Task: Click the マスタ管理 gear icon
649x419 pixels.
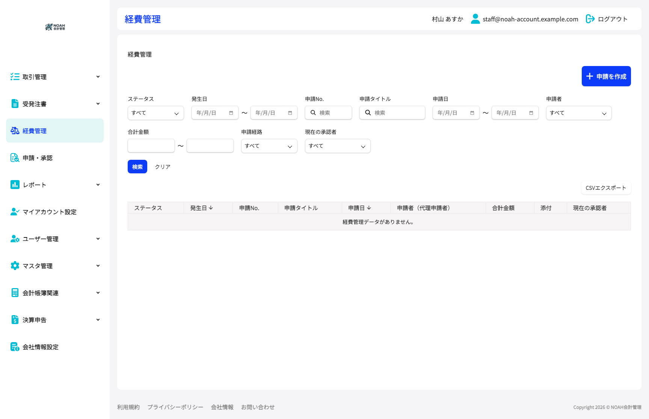Action: 15,266
